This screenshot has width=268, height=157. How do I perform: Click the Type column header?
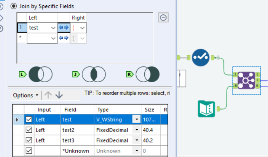coord(118,110)
